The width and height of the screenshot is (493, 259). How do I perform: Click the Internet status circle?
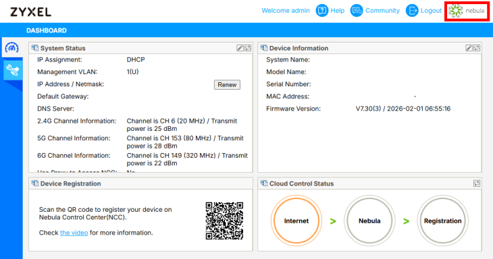coord(296,221)
